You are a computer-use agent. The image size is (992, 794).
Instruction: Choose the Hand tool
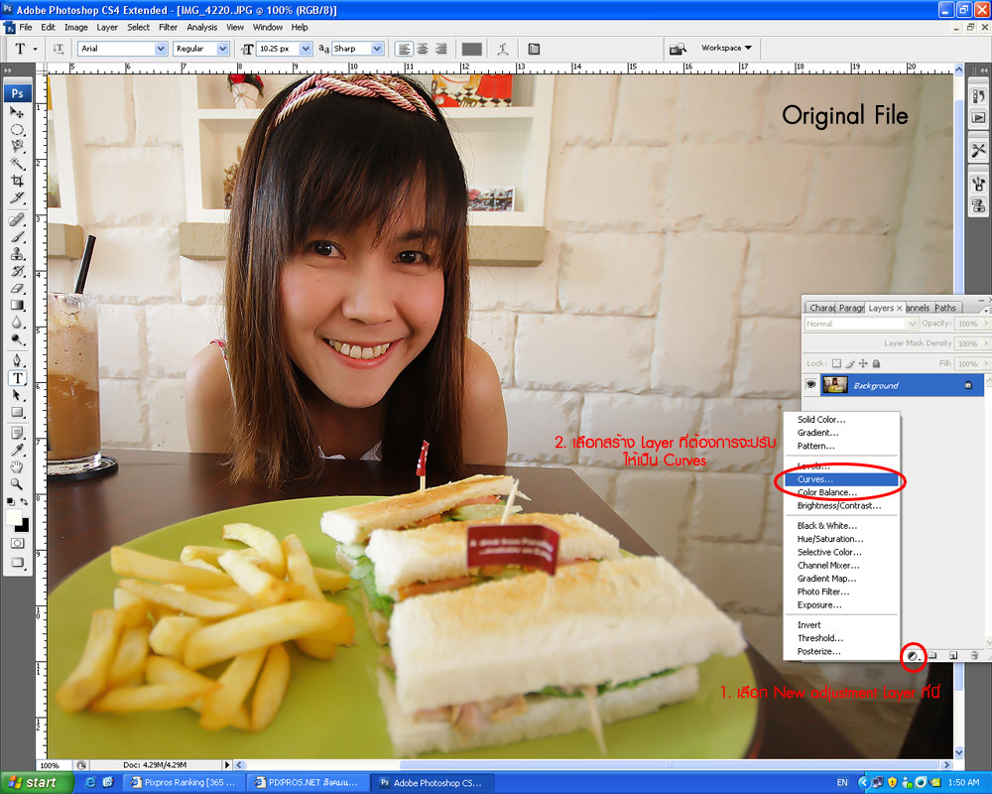[18, 466]
